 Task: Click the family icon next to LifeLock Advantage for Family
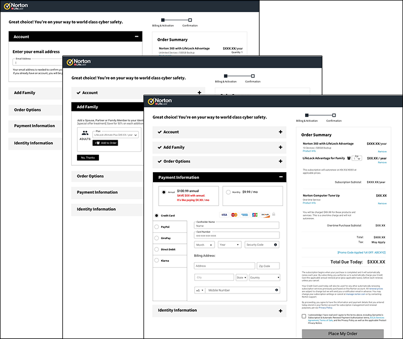click(349, 158)
